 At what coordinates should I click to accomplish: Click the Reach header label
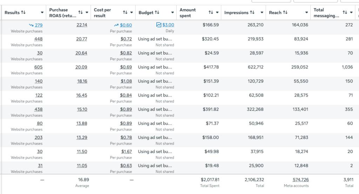(275, 12)
